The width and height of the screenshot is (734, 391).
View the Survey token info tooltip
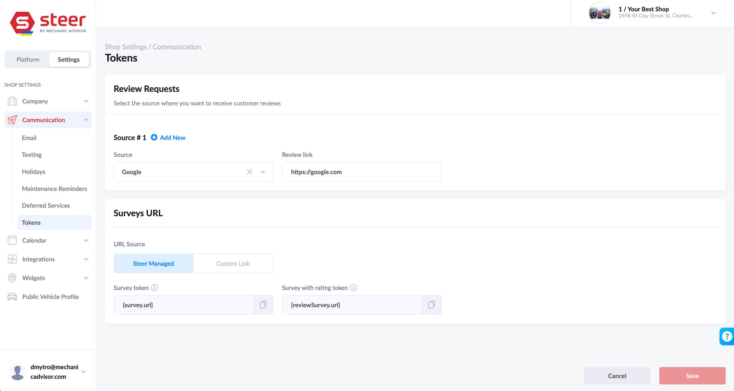pyautogui.click(x=155, y=288)
